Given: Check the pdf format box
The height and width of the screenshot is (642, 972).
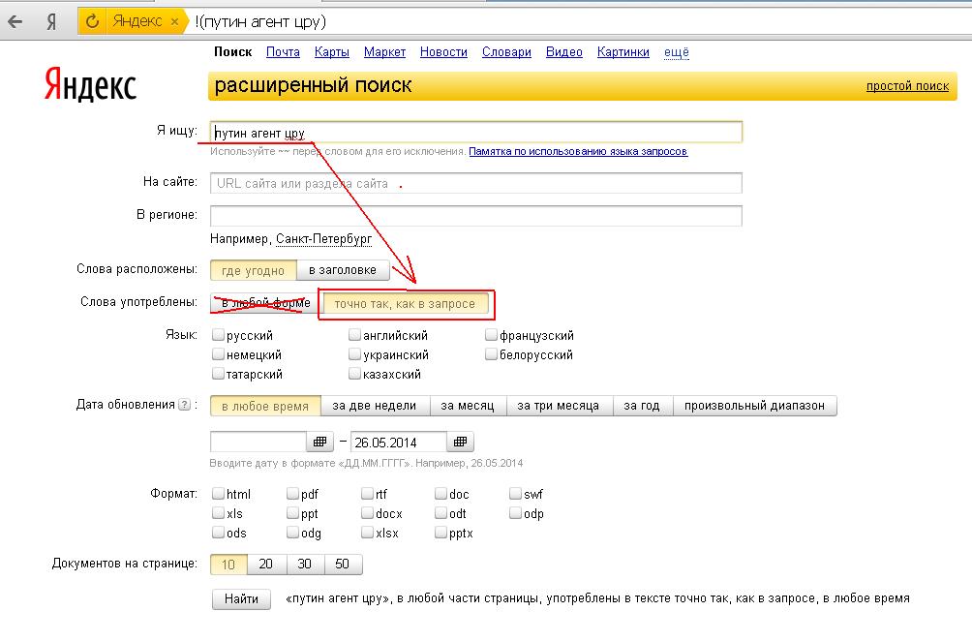Looking at the screenshot, I should click(292, 494).
